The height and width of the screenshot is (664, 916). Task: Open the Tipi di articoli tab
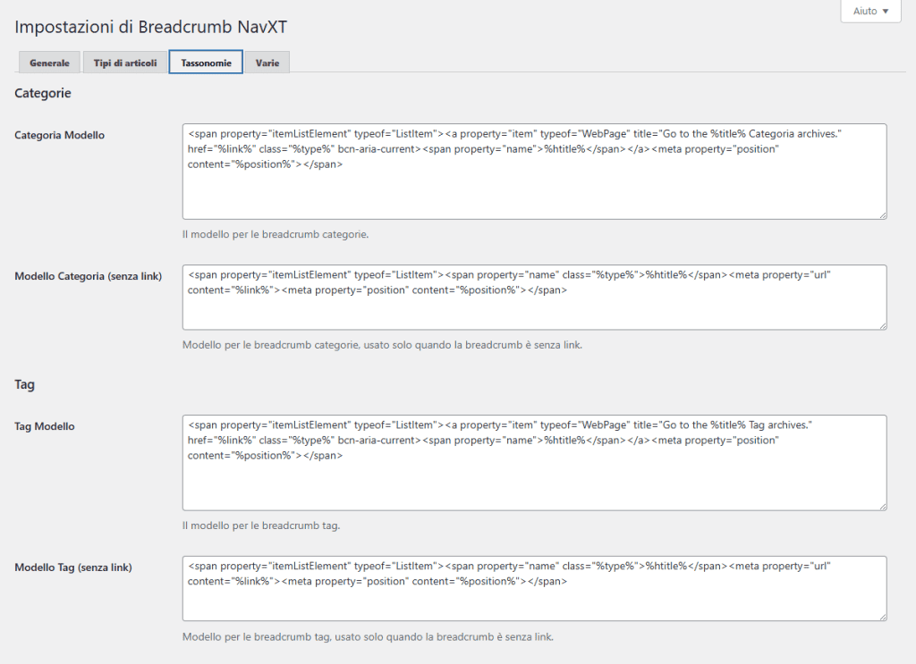124,62
